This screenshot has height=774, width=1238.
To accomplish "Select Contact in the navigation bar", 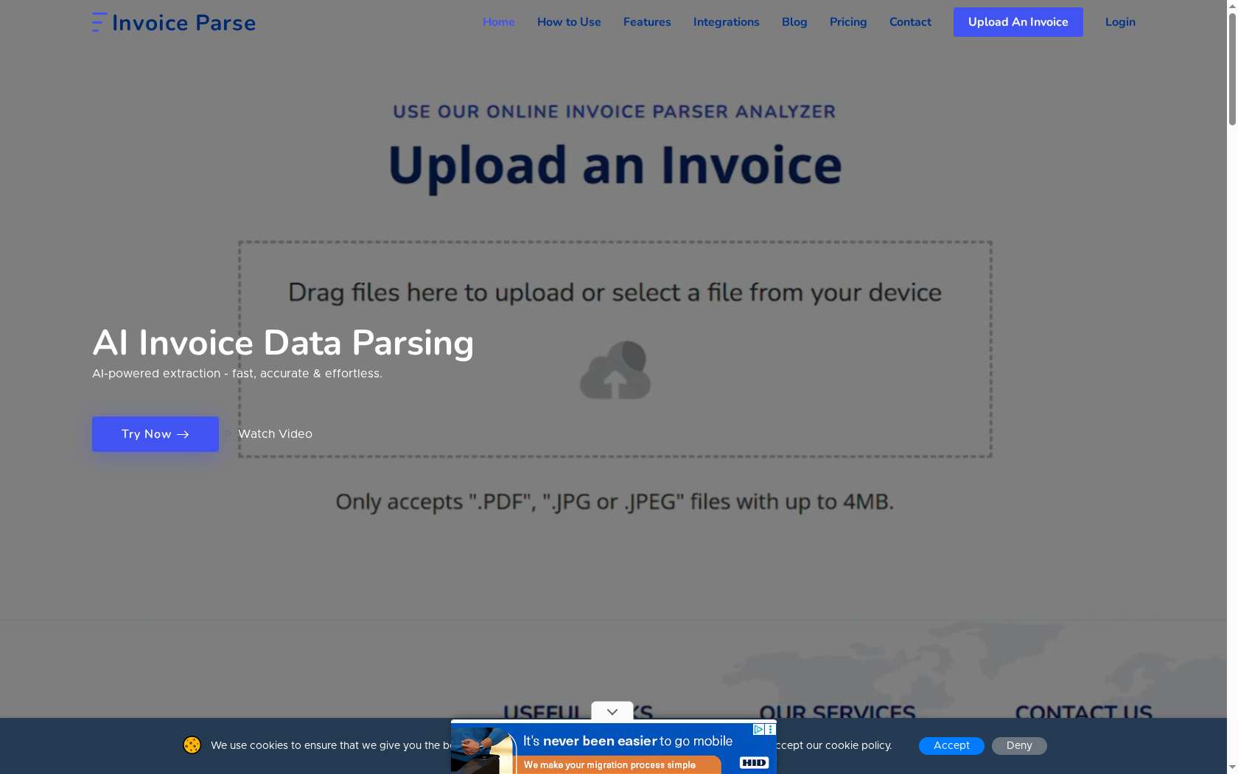I will (910, 22).
